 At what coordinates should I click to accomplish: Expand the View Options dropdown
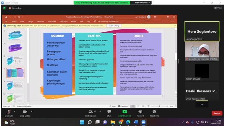142,2
